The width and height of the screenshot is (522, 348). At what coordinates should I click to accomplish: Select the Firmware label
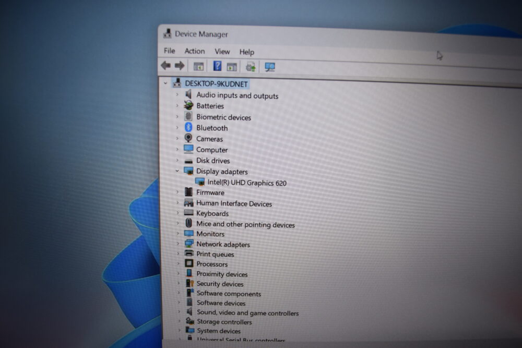coord(210,193)
